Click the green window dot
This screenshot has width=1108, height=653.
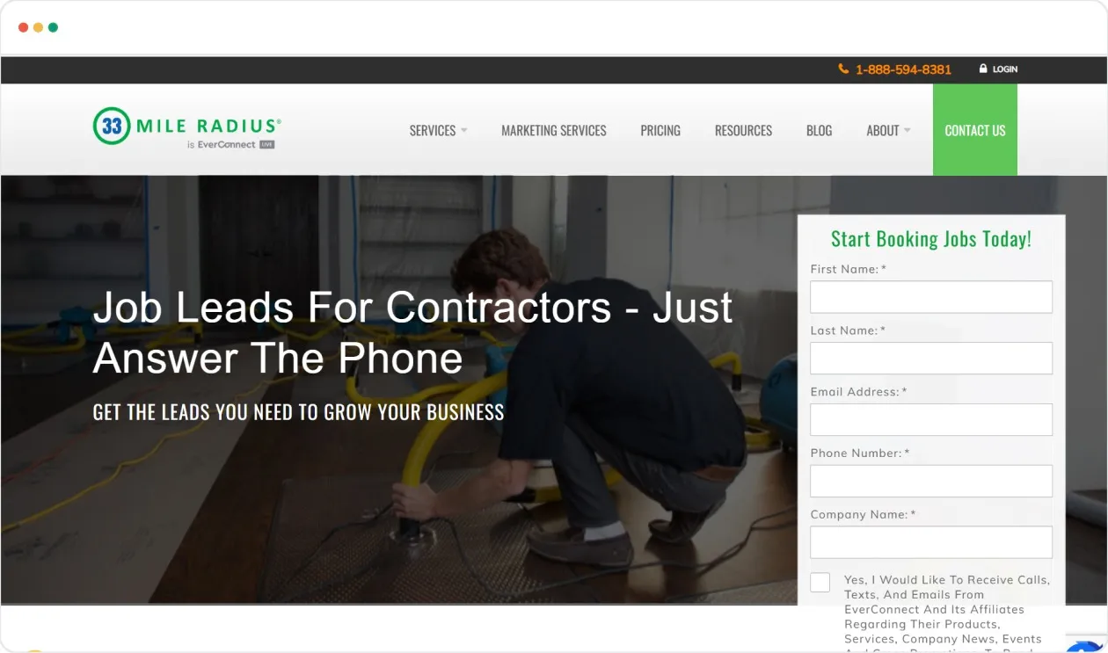(53, 27)
